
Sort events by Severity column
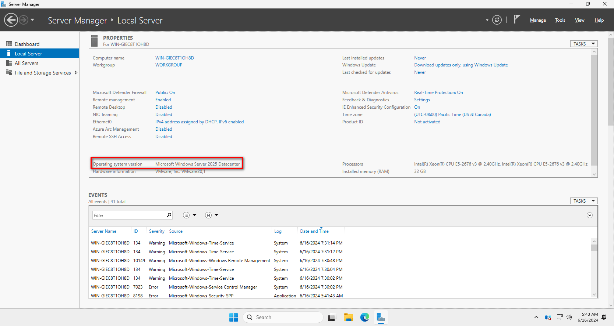click(x=157, y=231)
